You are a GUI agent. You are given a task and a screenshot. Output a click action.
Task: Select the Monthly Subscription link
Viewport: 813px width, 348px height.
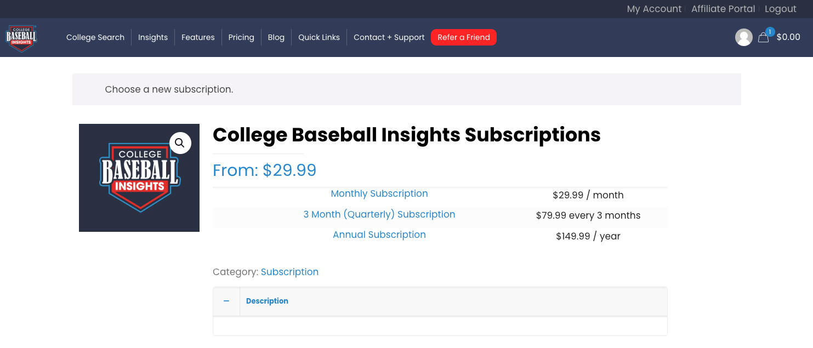coord(379,193)
